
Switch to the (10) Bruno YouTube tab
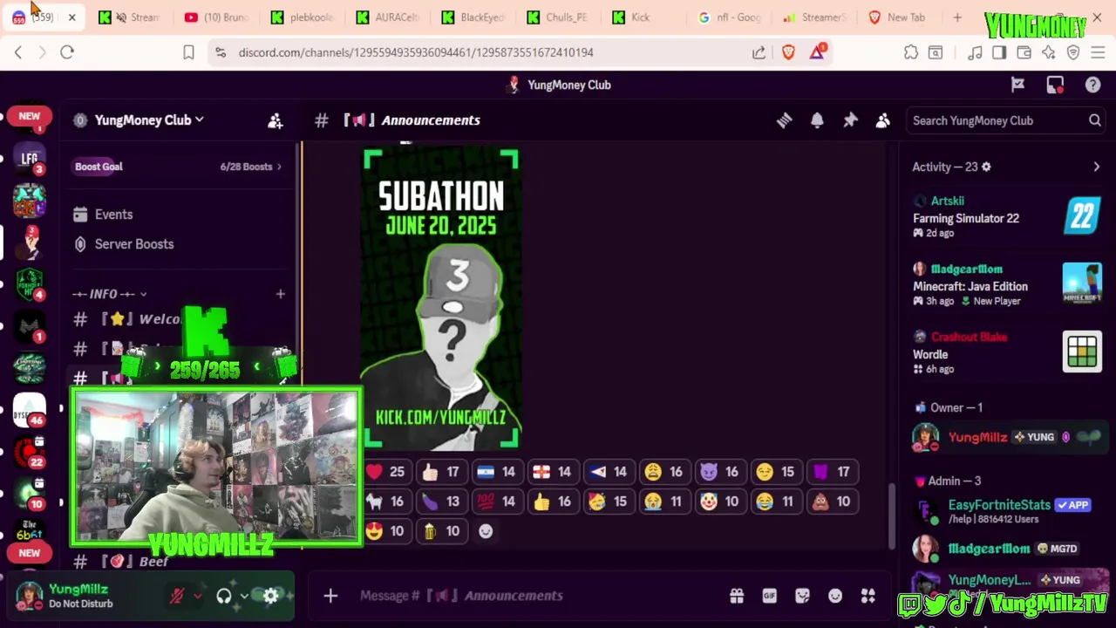(218, 17)
